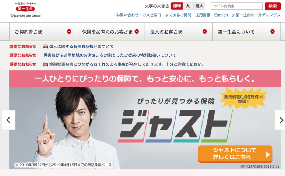Click the first 重要なお知らせ label

(23, 46)
